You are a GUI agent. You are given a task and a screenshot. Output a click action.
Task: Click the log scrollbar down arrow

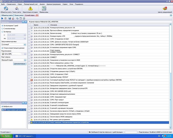[170, 128]
